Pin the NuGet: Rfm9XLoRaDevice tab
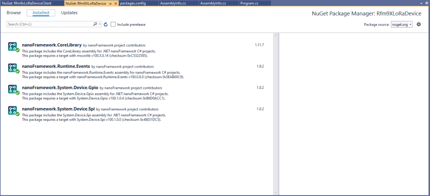The height and width of the screenshot is (196, 430). 110,3
